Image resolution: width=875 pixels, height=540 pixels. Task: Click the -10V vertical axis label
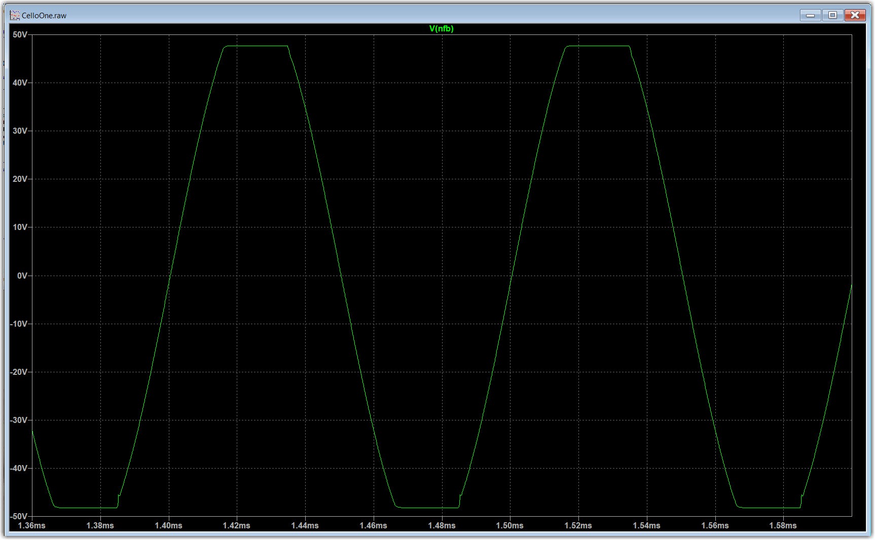coord(19,324)
